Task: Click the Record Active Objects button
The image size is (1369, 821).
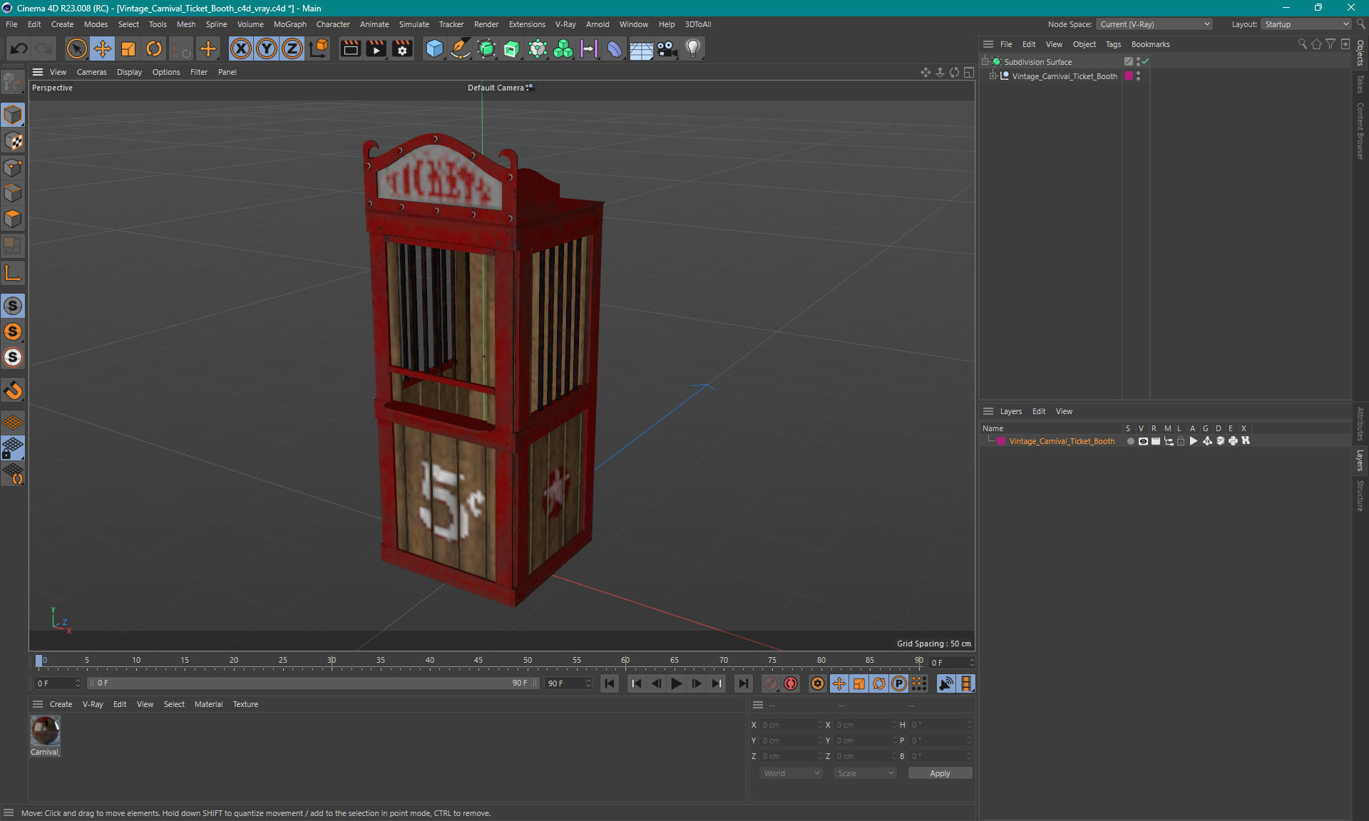Action: (771, 683)
